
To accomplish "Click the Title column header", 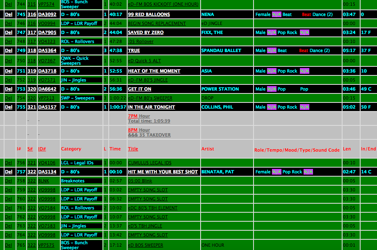I will click(133, 149).
